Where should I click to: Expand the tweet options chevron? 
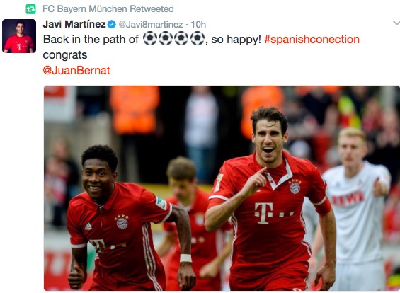coord(396,23)
